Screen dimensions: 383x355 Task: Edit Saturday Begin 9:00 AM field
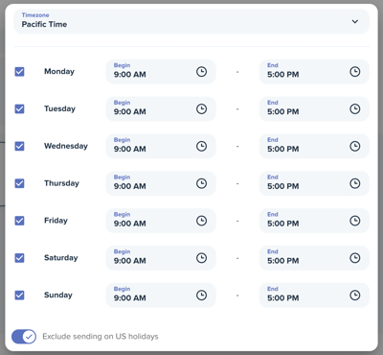click(x=161, y=258)
